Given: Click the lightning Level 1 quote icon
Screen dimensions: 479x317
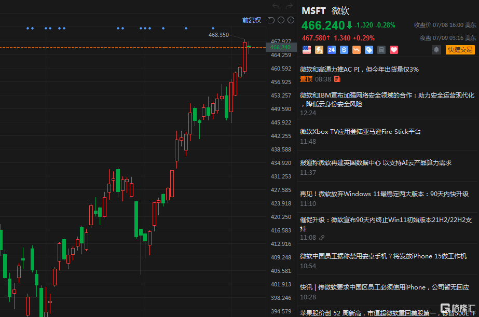Looking at the screenshot, I should [x=319, y=50].
